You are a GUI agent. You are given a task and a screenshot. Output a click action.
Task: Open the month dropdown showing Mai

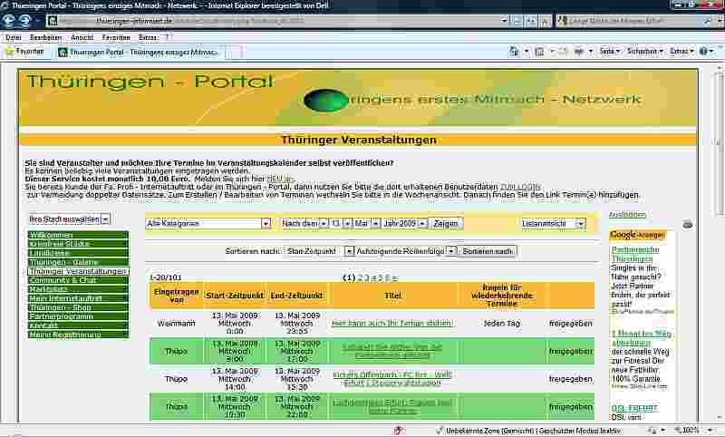coord(365,223)
